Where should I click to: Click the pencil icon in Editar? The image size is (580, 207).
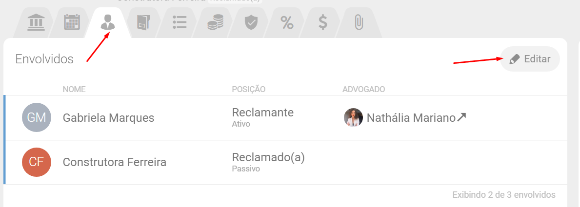pyautogui.click(x=514, y=59)
